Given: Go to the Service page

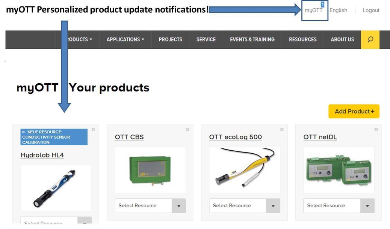Looking at the screenshot, I should tap(206, 39).
